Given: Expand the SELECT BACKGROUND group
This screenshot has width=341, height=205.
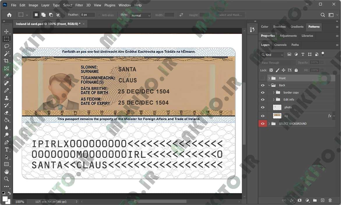Looking at the screenshot, I should click(x=269, y=123).
